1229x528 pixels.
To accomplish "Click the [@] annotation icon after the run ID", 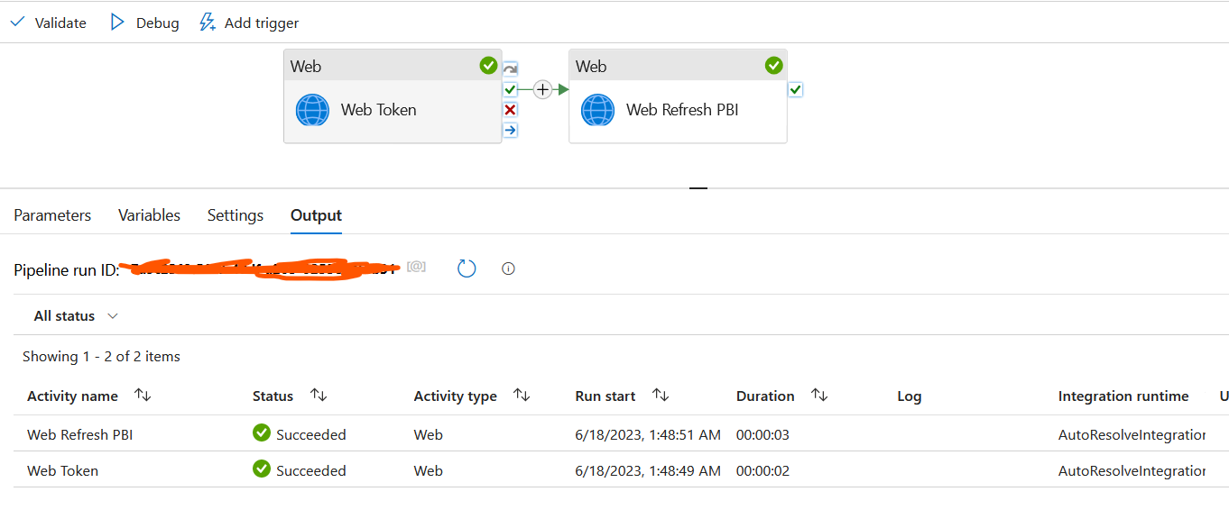I will 416,265.
